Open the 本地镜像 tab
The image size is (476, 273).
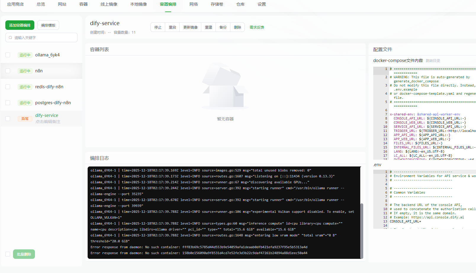point(138,4)
